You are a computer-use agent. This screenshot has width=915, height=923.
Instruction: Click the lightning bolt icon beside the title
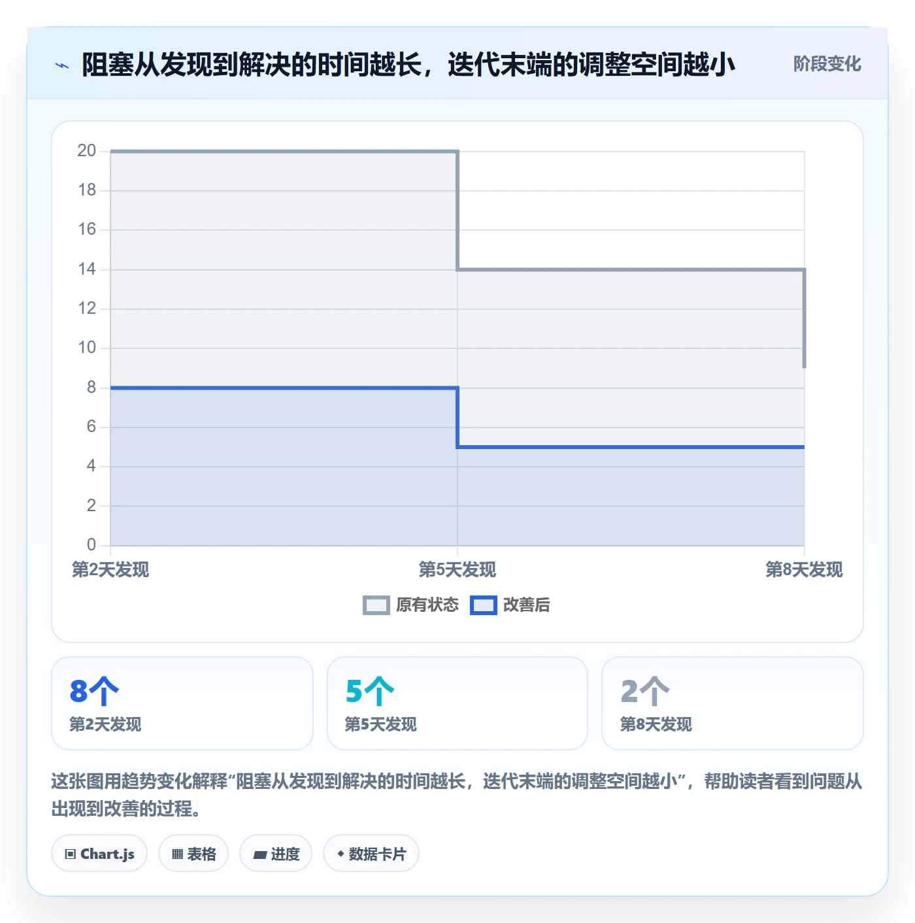click(x=62, y=65)
